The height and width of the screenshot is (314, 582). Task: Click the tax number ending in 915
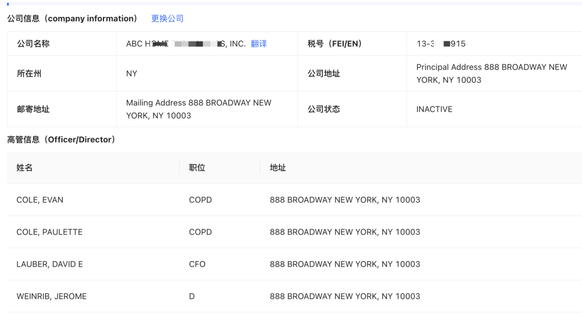click(441, 44)
